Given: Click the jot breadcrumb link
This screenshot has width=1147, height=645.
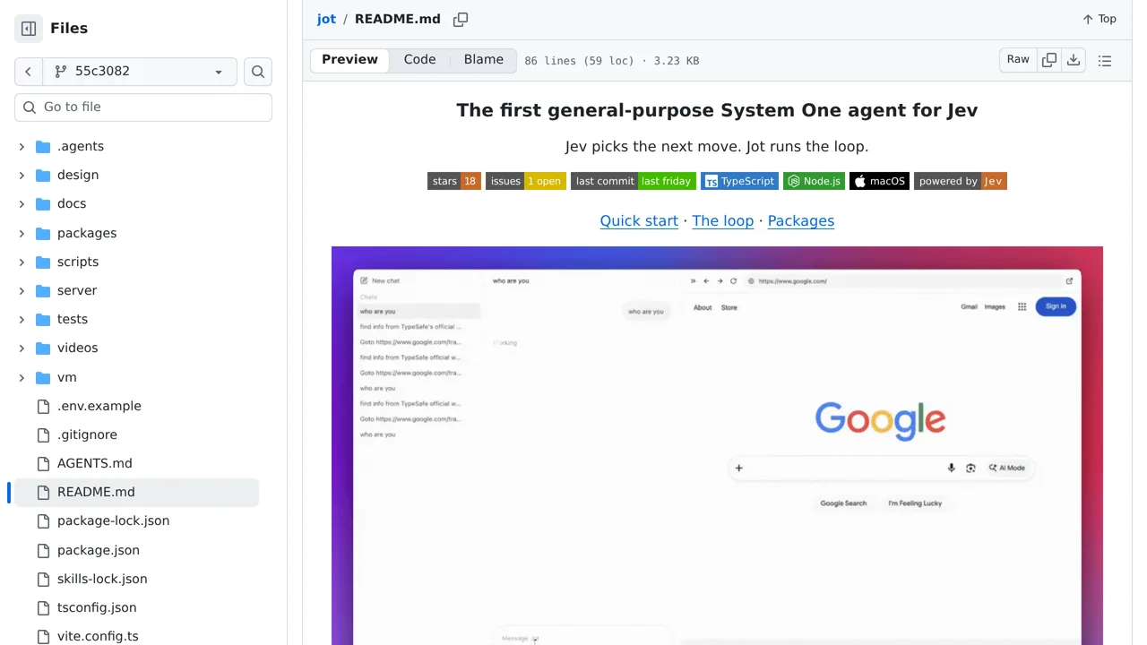Looking at the screenshot, I should pyautogui.click(x=326, y=19).
